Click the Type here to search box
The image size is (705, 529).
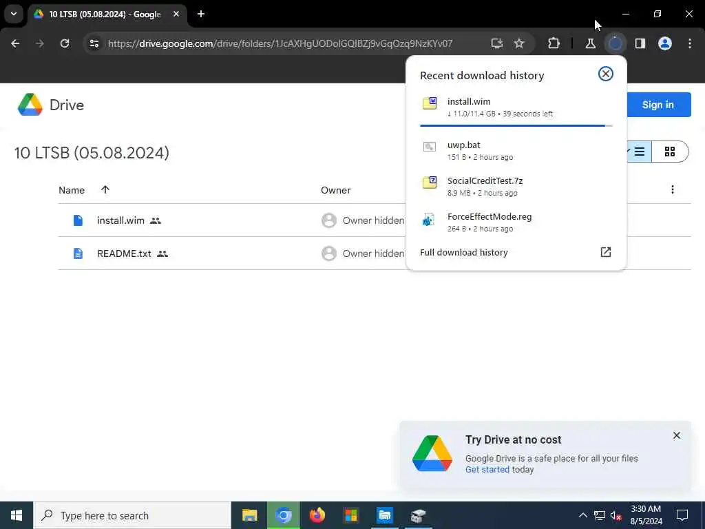pos(132,515)
